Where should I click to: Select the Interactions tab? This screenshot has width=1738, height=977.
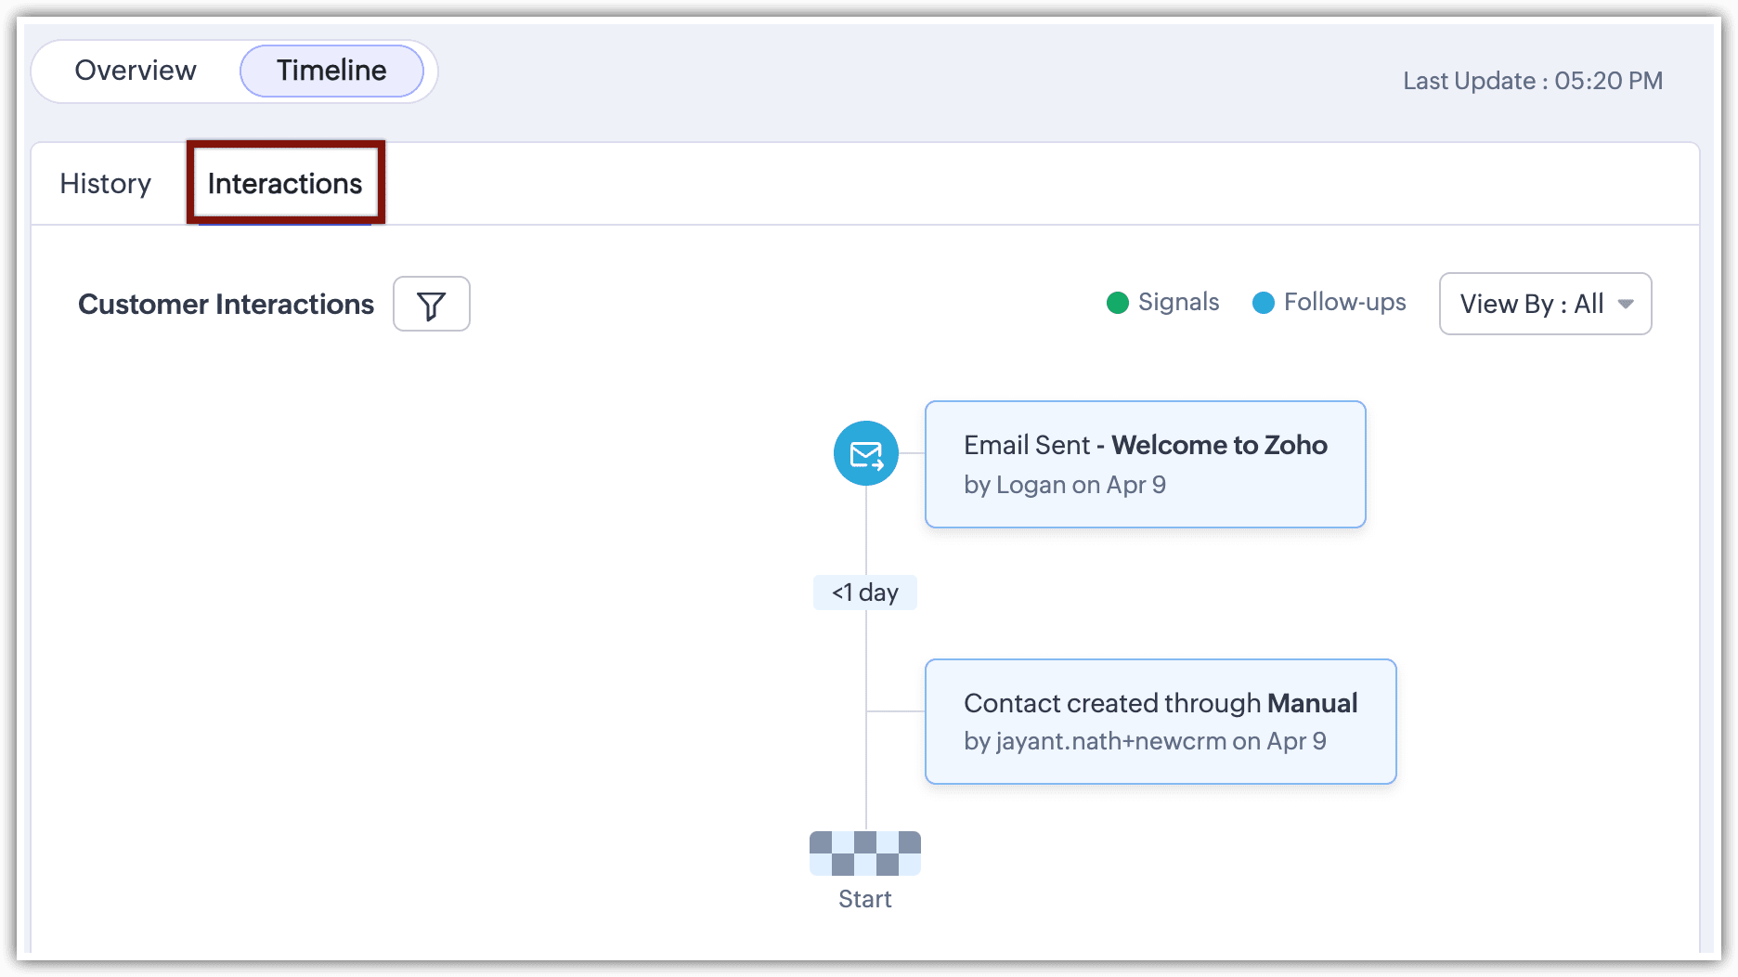(285, 184)
